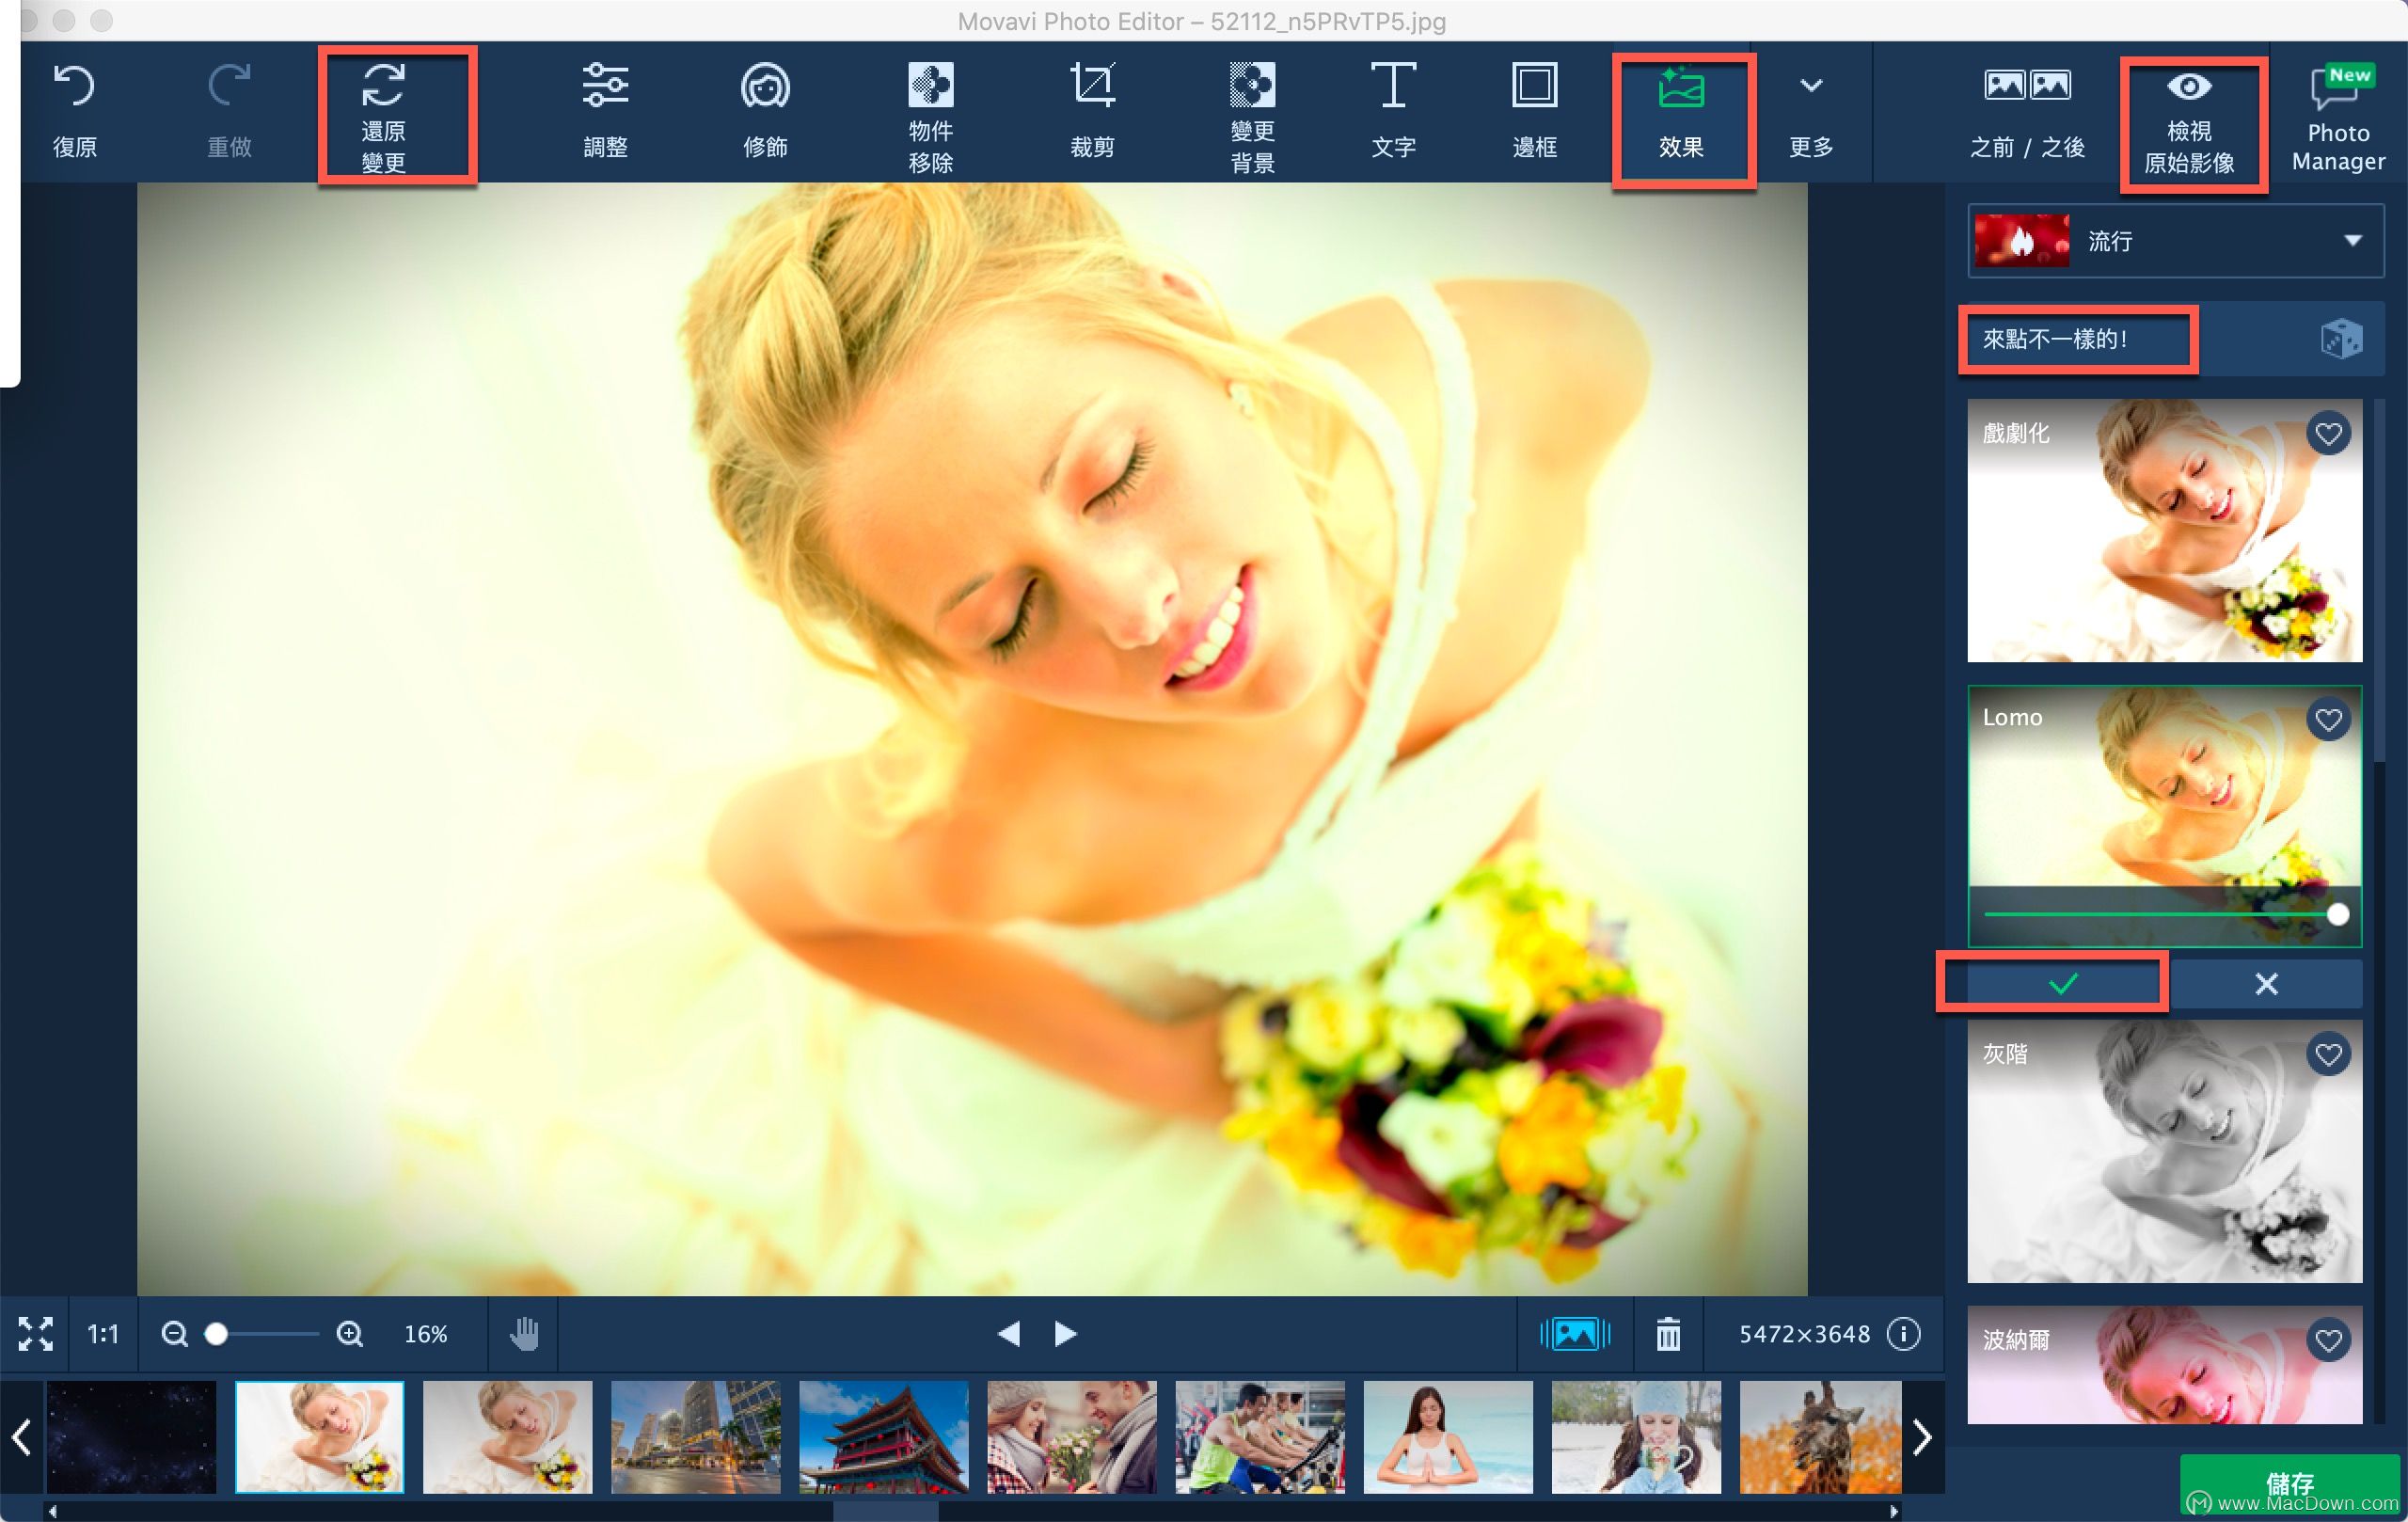Select the starry night sky thumbnail
The width and height of the screenshot is (2408, 1522).
[131, 1437]
